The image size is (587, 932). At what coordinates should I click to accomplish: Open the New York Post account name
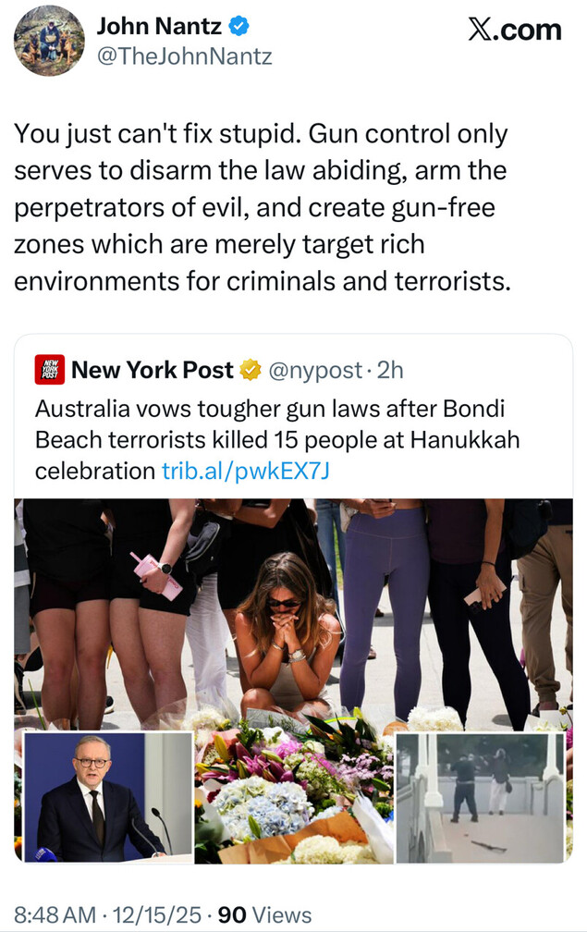click(x=153, y=371)
